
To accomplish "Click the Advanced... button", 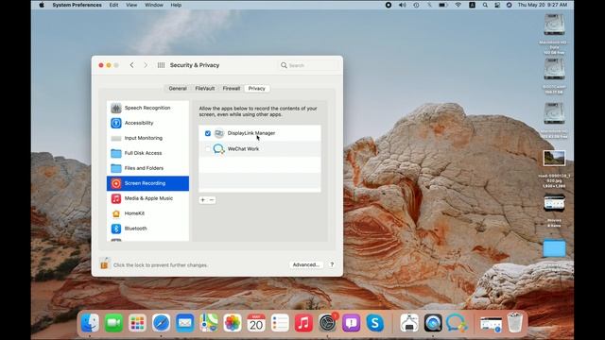I will pos(306,264).
